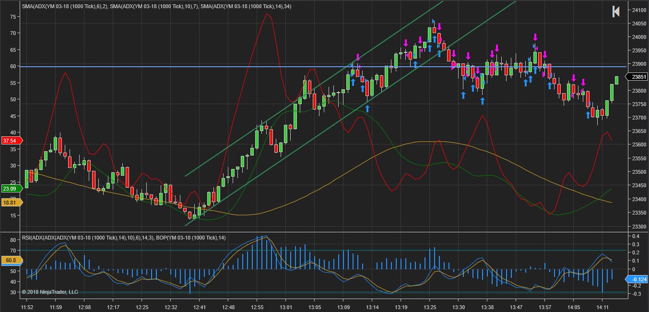This screenshot has width=649, height=312.
Task: Click the 24000 price axis label
Action: pos(639,37)
